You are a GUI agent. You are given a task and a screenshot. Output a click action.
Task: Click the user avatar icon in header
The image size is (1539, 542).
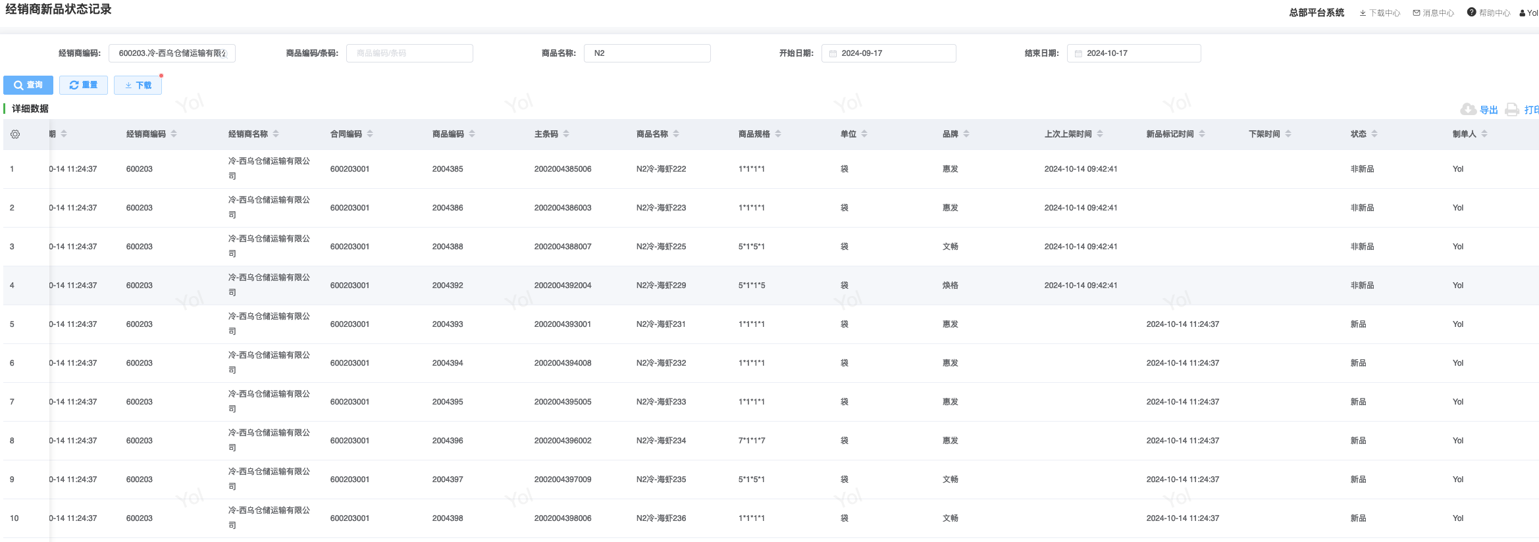[x=1522, y=13]
